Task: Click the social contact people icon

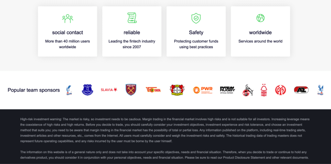Action: coord(68,18)
